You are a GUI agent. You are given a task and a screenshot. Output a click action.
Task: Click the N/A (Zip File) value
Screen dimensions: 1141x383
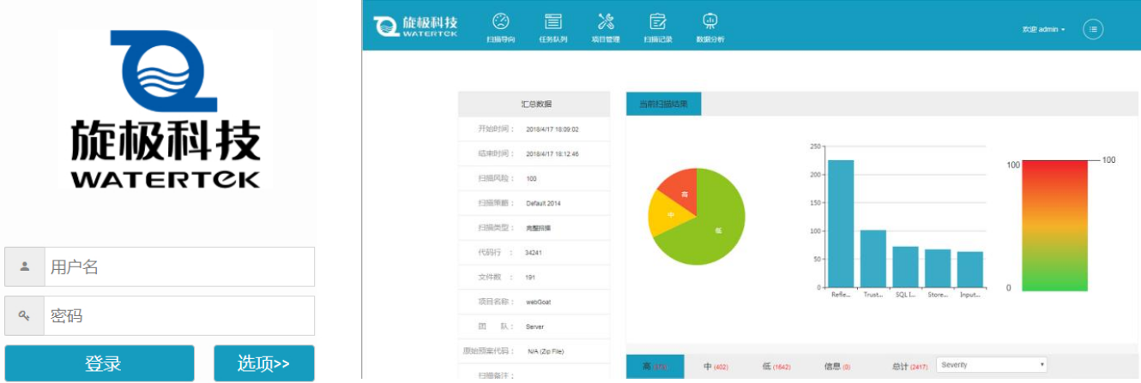point(546,352)
